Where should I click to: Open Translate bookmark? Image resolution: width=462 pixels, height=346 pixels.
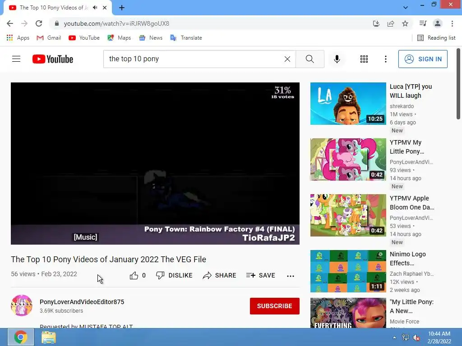186,38
